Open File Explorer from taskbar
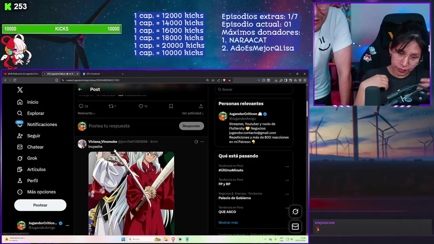 (x=166, y=239)
